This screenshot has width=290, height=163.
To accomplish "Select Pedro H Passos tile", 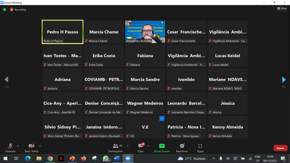I will (x=62, y=32).
